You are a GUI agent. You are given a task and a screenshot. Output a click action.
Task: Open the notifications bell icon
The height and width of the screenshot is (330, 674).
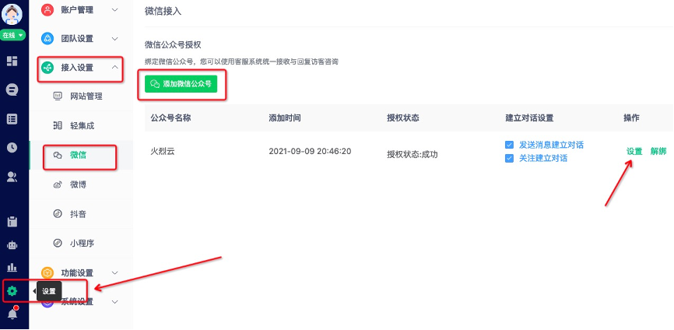[12, 313]
